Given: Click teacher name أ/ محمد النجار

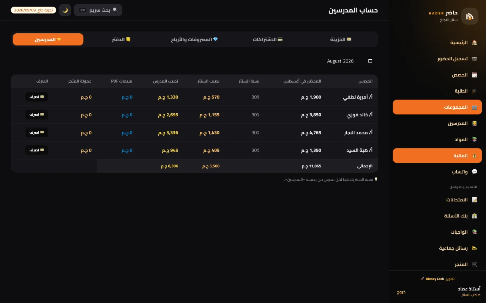Looking at the screenshot, I should (x=358, y=133).
